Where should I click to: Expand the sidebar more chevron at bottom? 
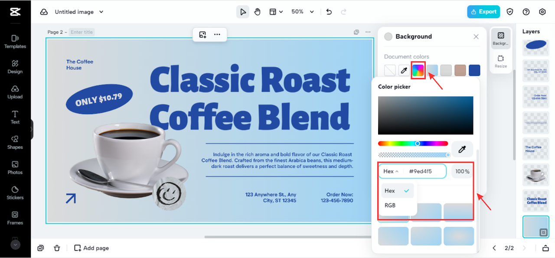click(x=15, y=245)
